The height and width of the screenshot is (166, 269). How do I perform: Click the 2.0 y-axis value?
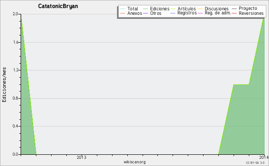click(15, 14)
